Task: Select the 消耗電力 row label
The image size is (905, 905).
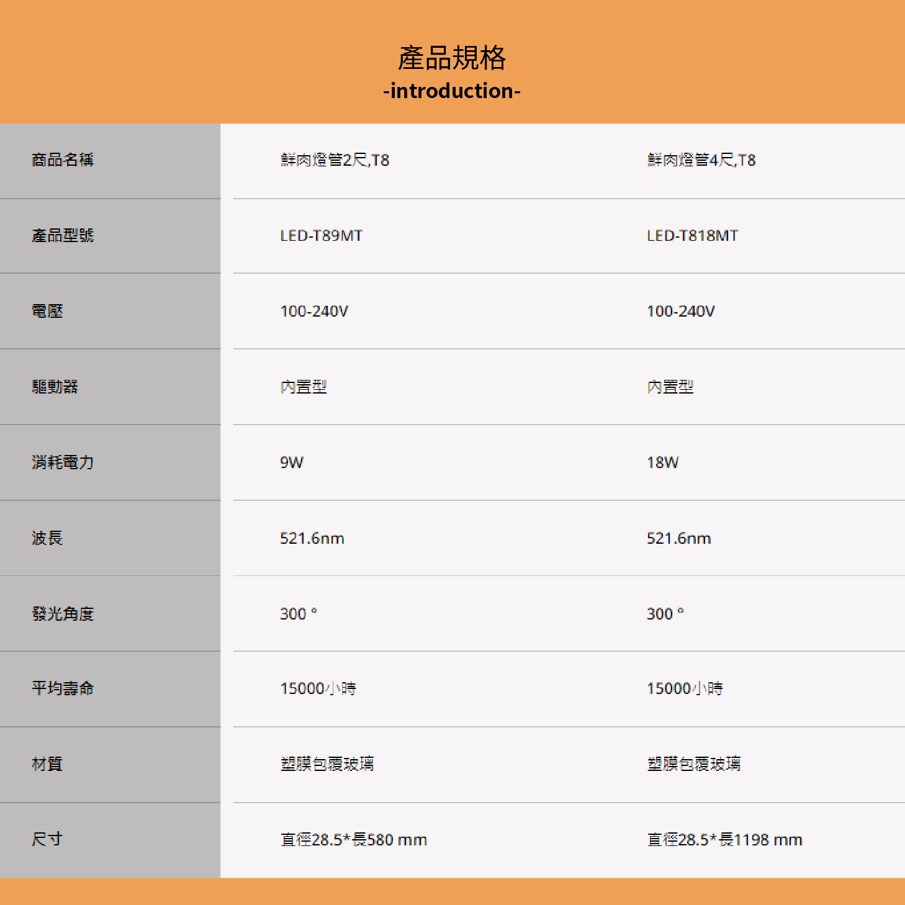Action: [x=63, y=462]
